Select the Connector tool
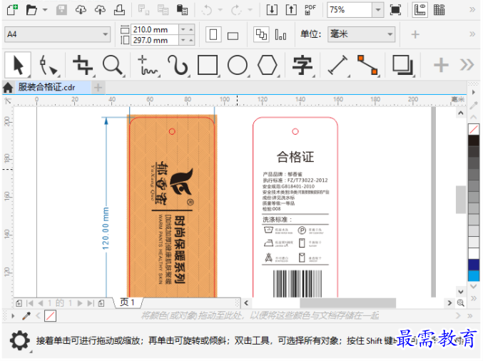Screen dimensions: 483x361 point(368,65)
